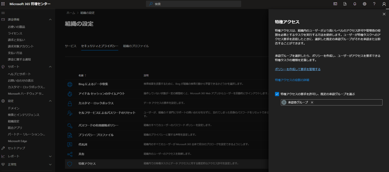Screen dimensions: 389x172
Task: Click the search magnifier icon
Action: point(151,4)
